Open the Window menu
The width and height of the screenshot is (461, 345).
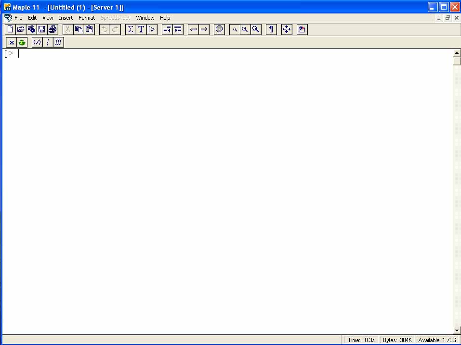[x=145, y=18]
